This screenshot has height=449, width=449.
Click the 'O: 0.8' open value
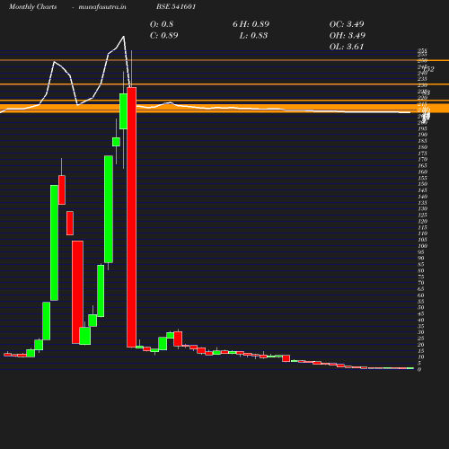pyautogui.click(x=162, y=24)
